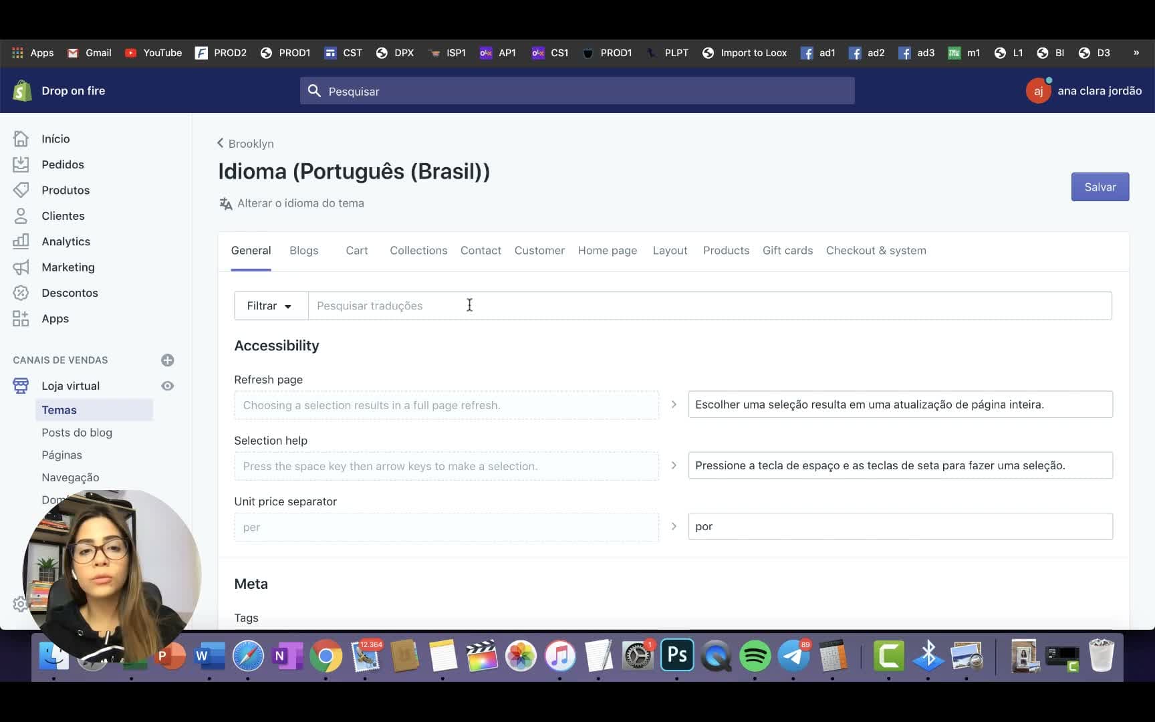Open Páginas submenu item
The width and height of the screenshot is (1155, 722).
coord(61,455)
